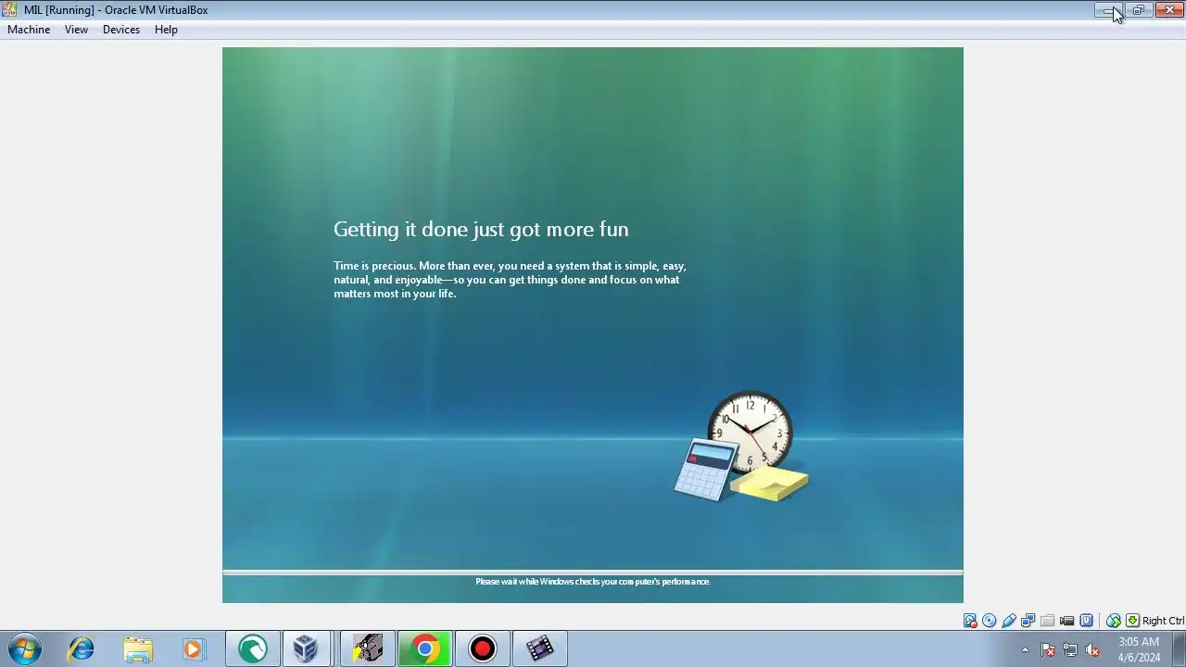Launch Internet Explorer from the taskbar
This screenshot has height=667, width=1186.
click(82, 648)
